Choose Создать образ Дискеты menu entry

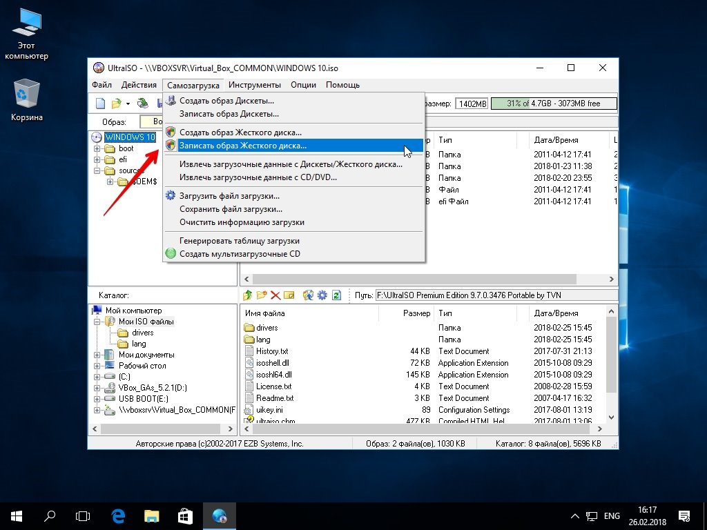[293, 101]
